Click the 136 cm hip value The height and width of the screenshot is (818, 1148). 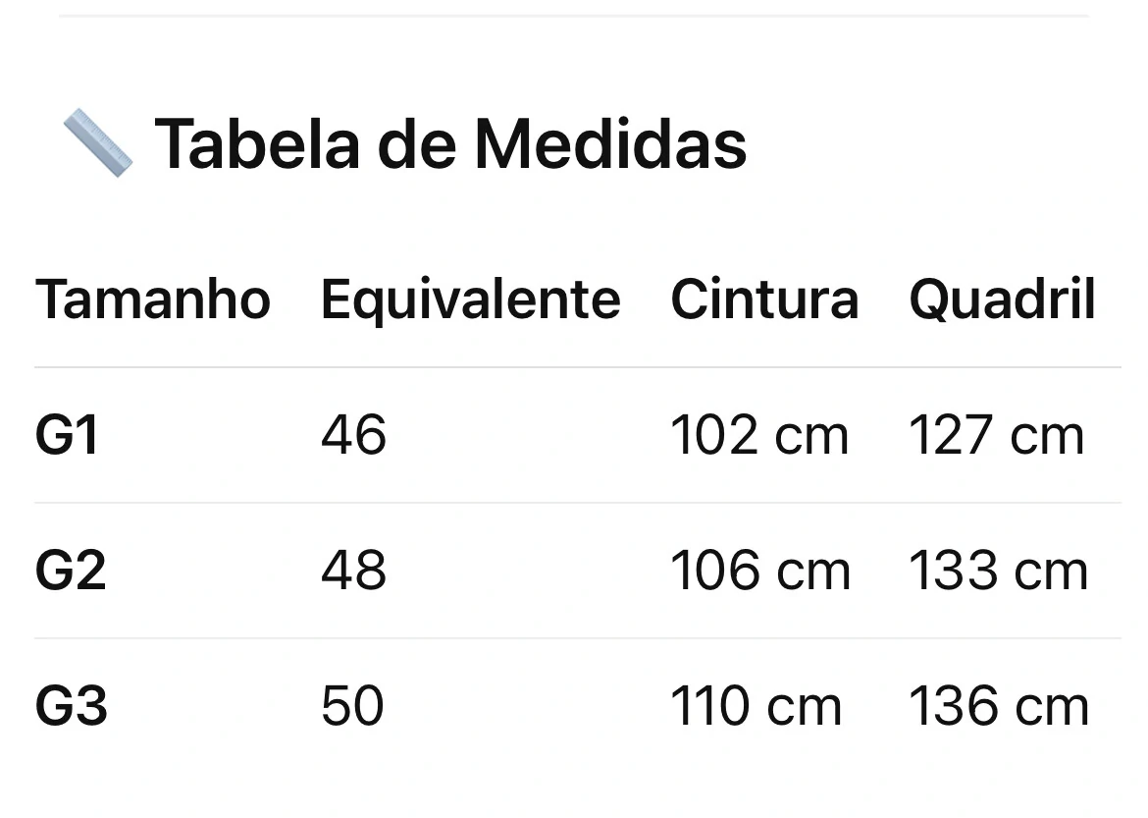[999, 706]
